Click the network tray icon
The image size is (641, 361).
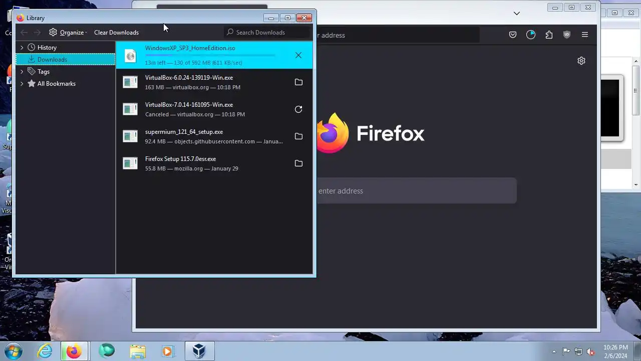click(x=578, y=351)
